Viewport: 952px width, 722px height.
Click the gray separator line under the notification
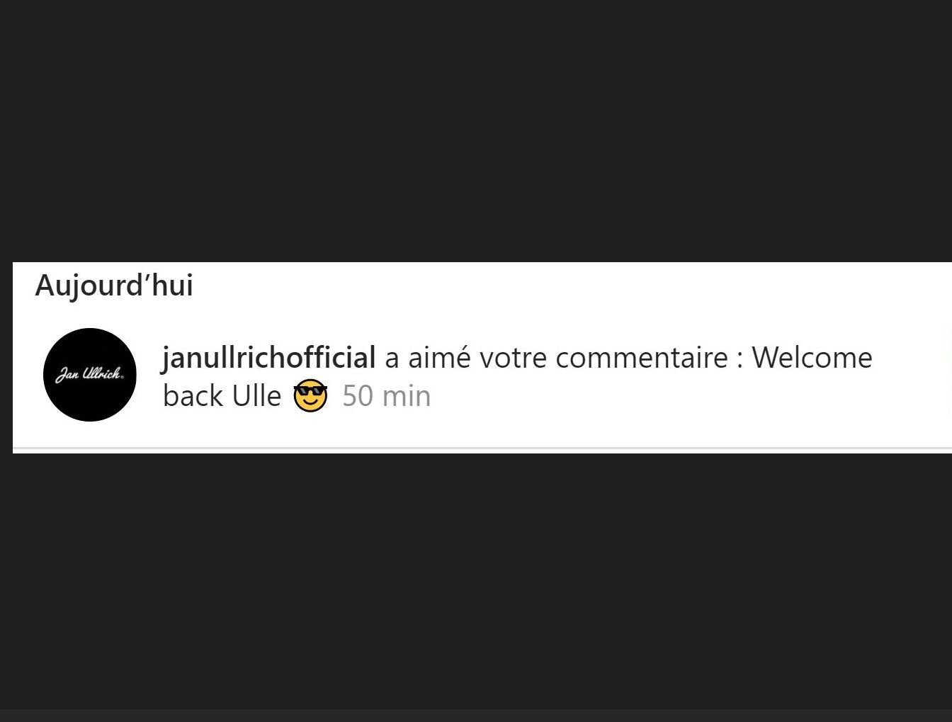482,449
